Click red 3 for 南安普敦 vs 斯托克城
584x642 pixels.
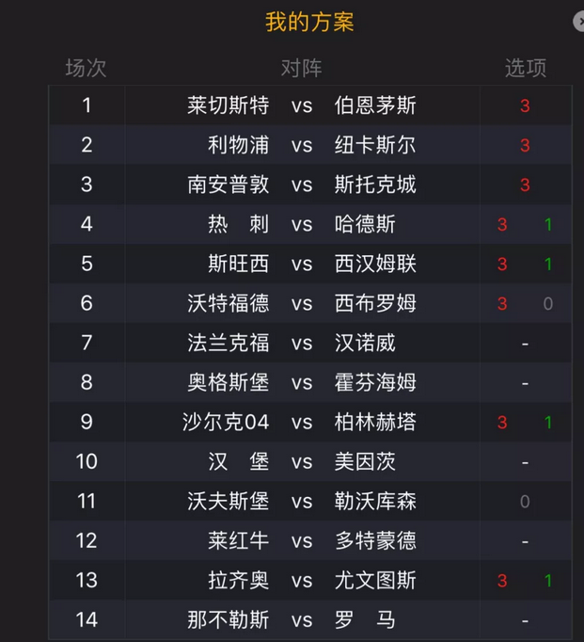click(525, 185)
